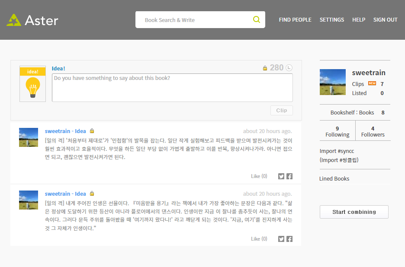Open Lined Books in the sidebar
The height and width of the screenshot is (267, 405).
point(334,178)
